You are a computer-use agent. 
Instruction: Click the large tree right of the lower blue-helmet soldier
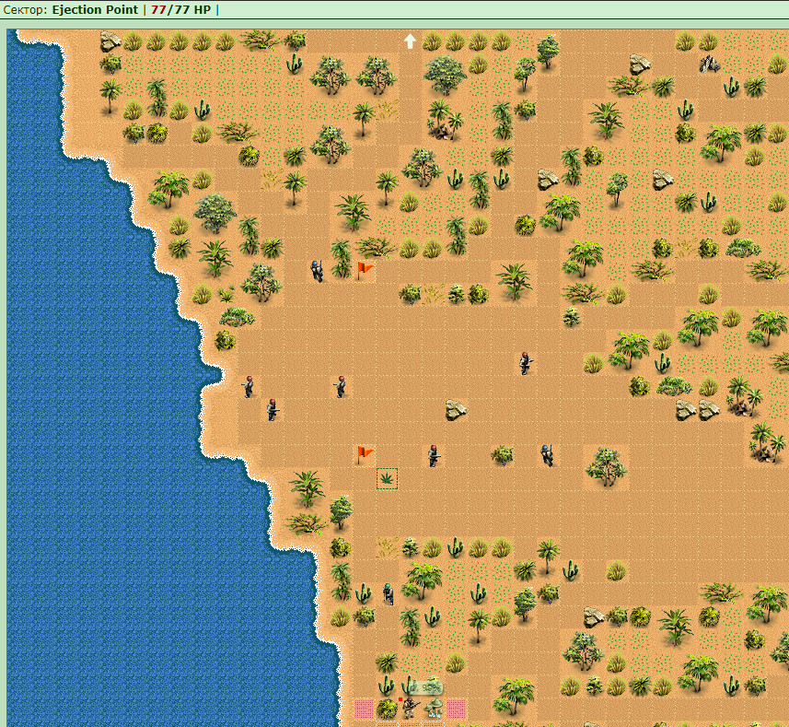[606, 467]
